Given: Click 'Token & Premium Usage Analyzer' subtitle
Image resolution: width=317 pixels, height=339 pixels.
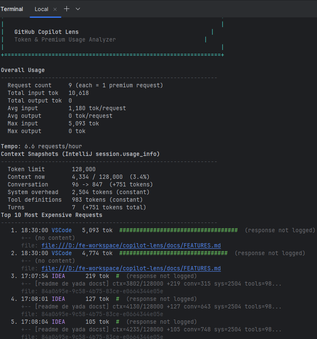Looking at the screenshot, I should click(x=65, y=39).
